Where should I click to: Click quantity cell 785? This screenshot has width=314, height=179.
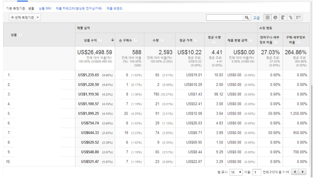(x=156, y=94)
